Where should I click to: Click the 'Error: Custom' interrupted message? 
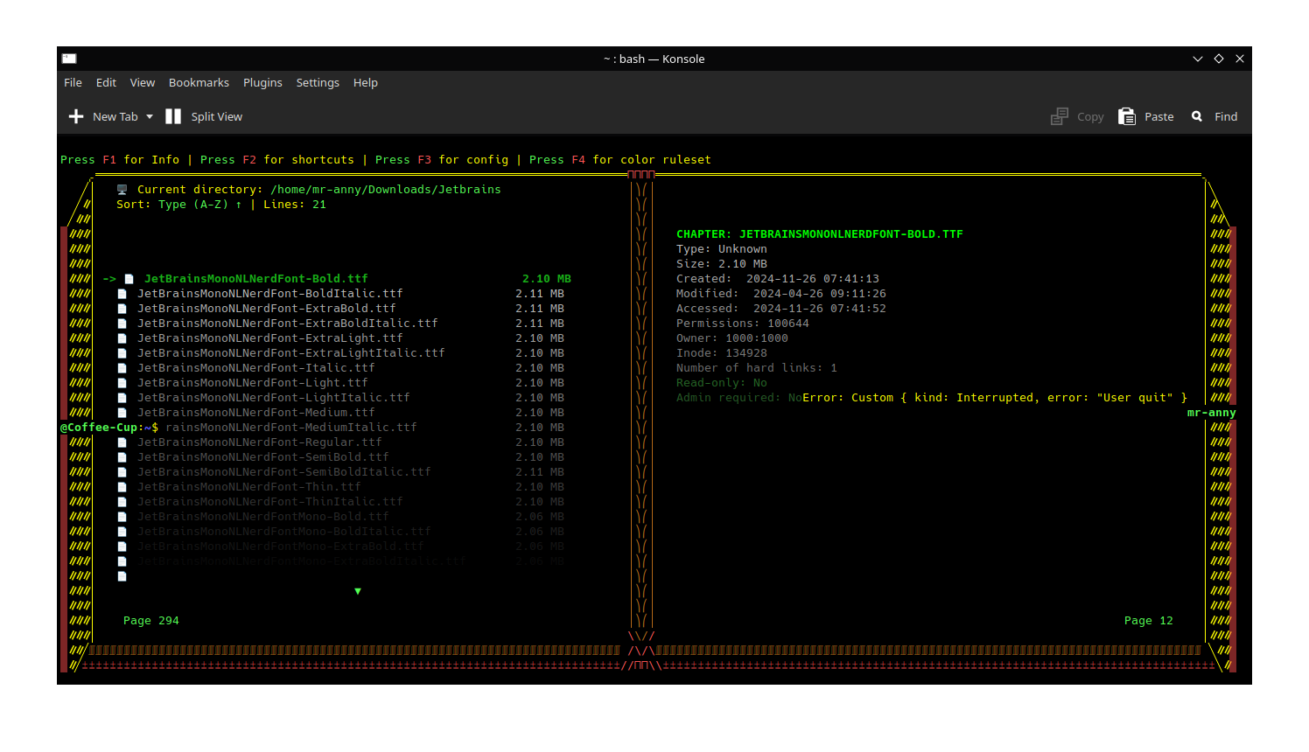point(995,398)
